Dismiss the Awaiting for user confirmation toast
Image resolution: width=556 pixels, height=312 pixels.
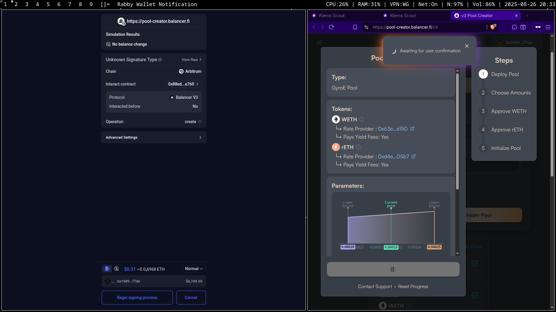(467, 46)
